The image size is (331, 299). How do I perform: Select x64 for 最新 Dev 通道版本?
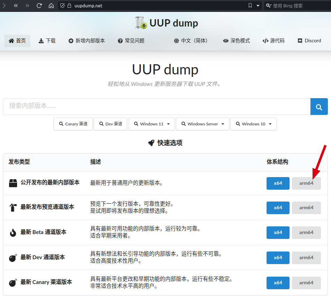click(278, 258)
